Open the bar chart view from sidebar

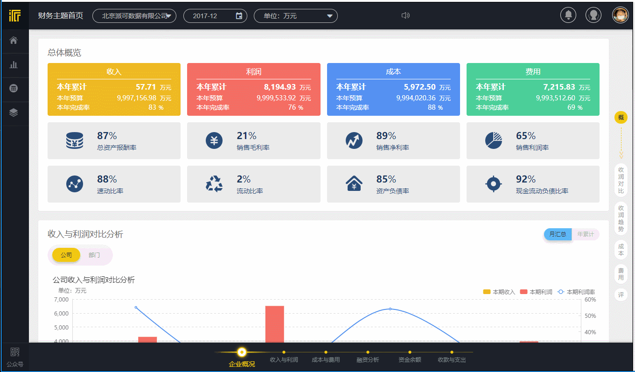[x=15, y=64]
